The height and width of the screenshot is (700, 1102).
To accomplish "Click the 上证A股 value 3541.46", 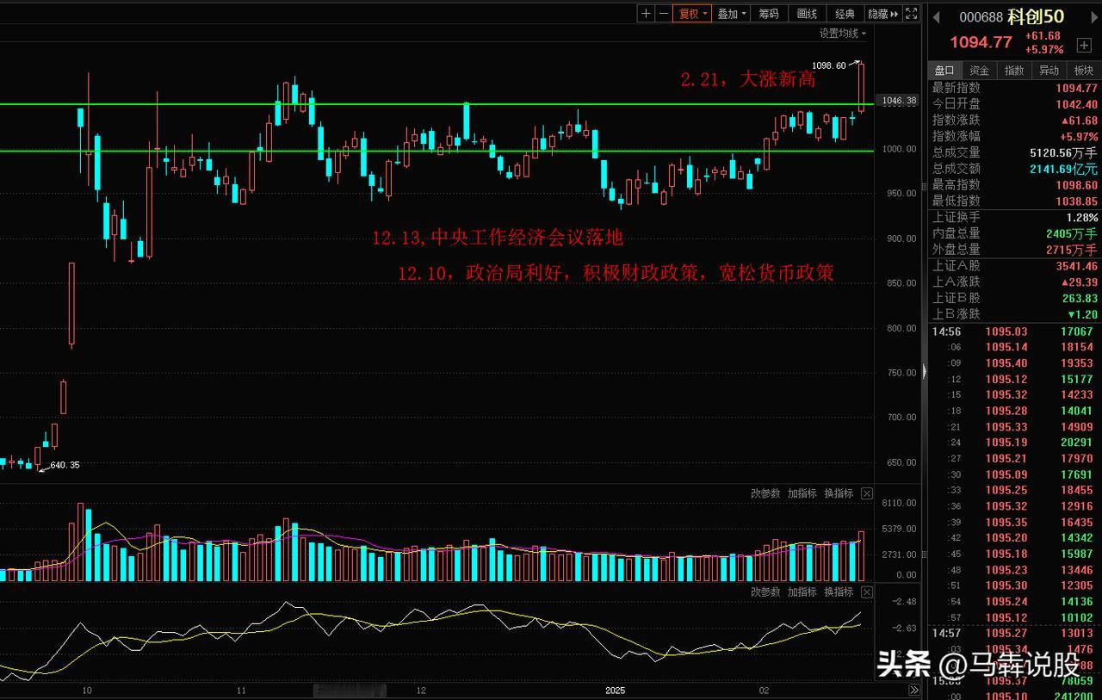I will pos(1077,266).
